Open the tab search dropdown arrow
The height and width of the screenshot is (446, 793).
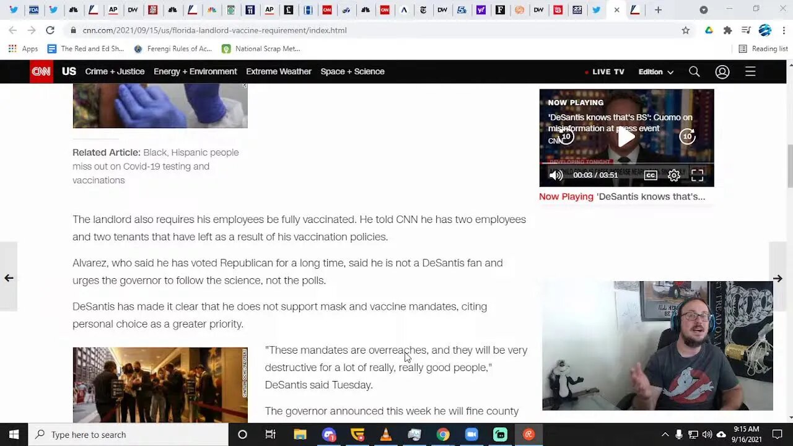[703, 10]
